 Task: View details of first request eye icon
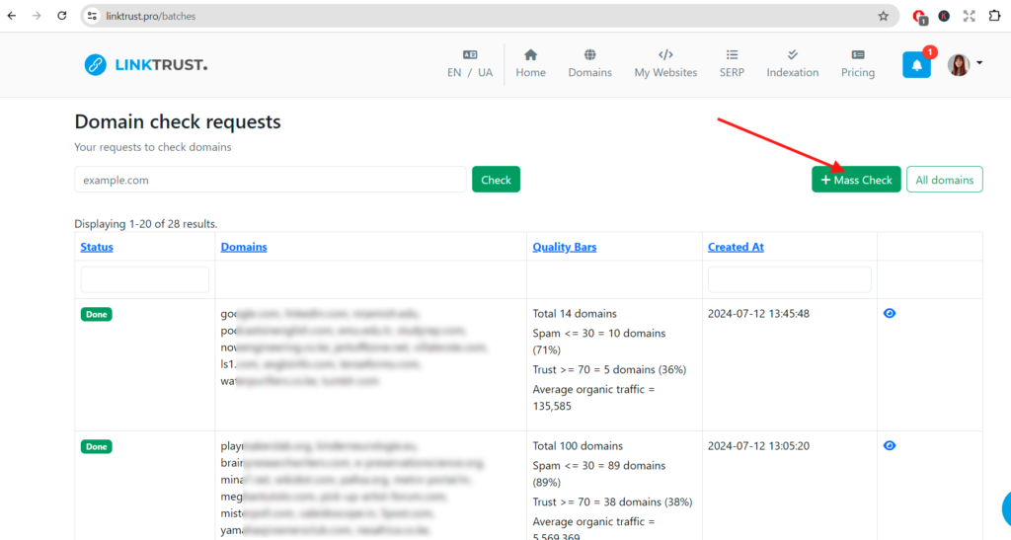click(x=890, y=313)
